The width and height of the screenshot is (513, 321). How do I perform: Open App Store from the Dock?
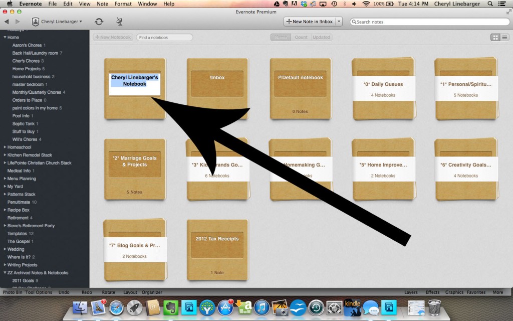(x=225, y=308)
